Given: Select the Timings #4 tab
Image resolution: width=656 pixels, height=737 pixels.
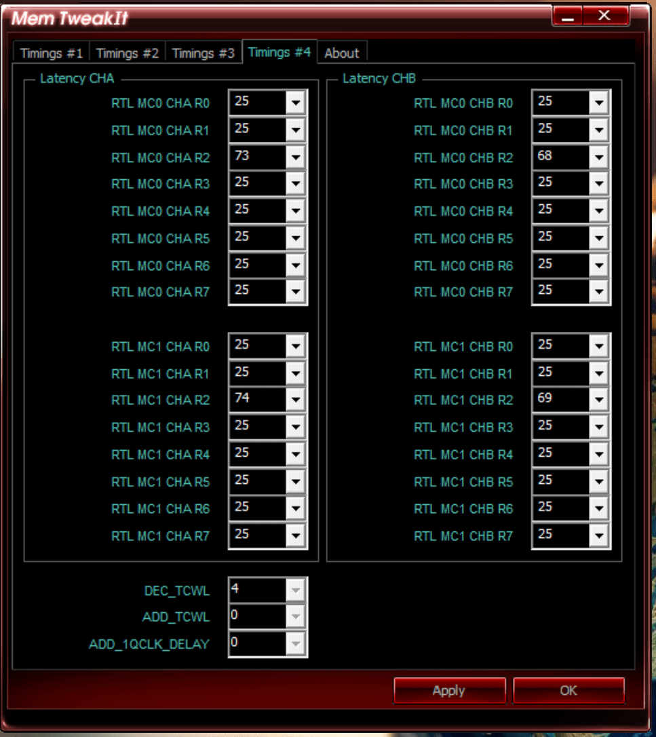Looking at the screenshot, I should tap(279, 52).
